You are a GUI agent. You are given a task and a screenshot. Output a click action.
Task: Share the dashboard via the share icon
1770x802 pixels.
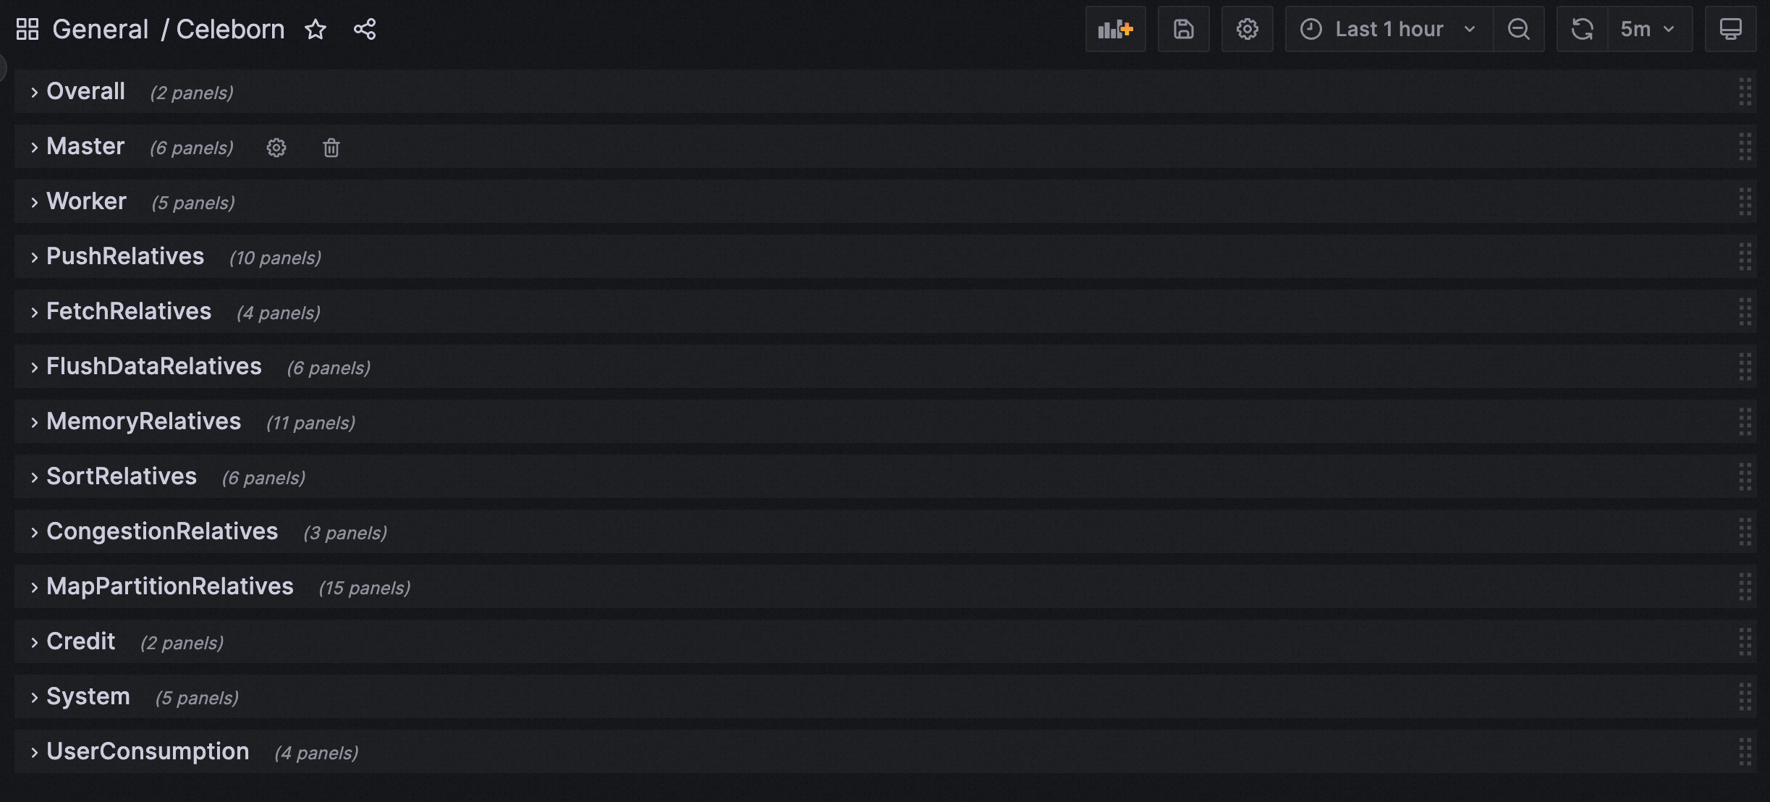[365, 30]
